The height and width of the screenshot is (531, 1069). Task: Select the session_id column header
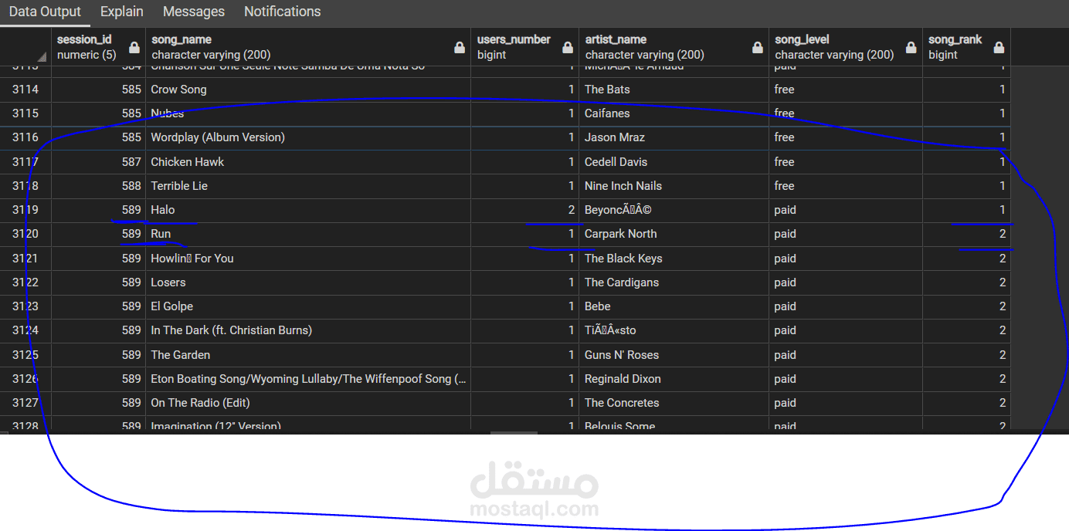[x=99, y=47]
